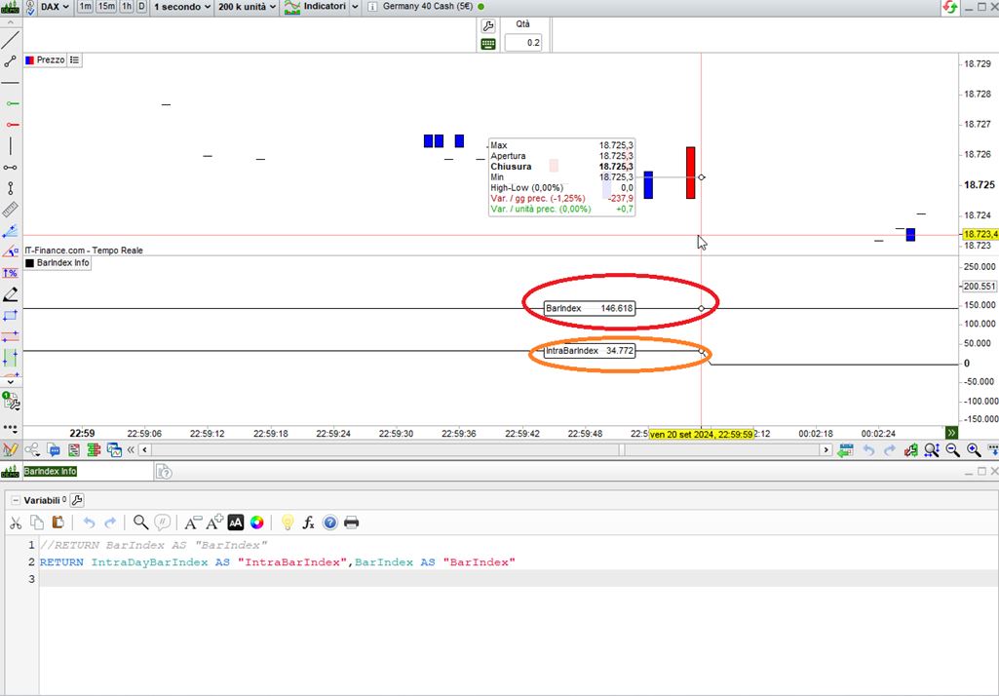Screen dimensions: 999x696
Task: Zoom out the chart with minus magnifier
Action: click(x=952, y=450)
